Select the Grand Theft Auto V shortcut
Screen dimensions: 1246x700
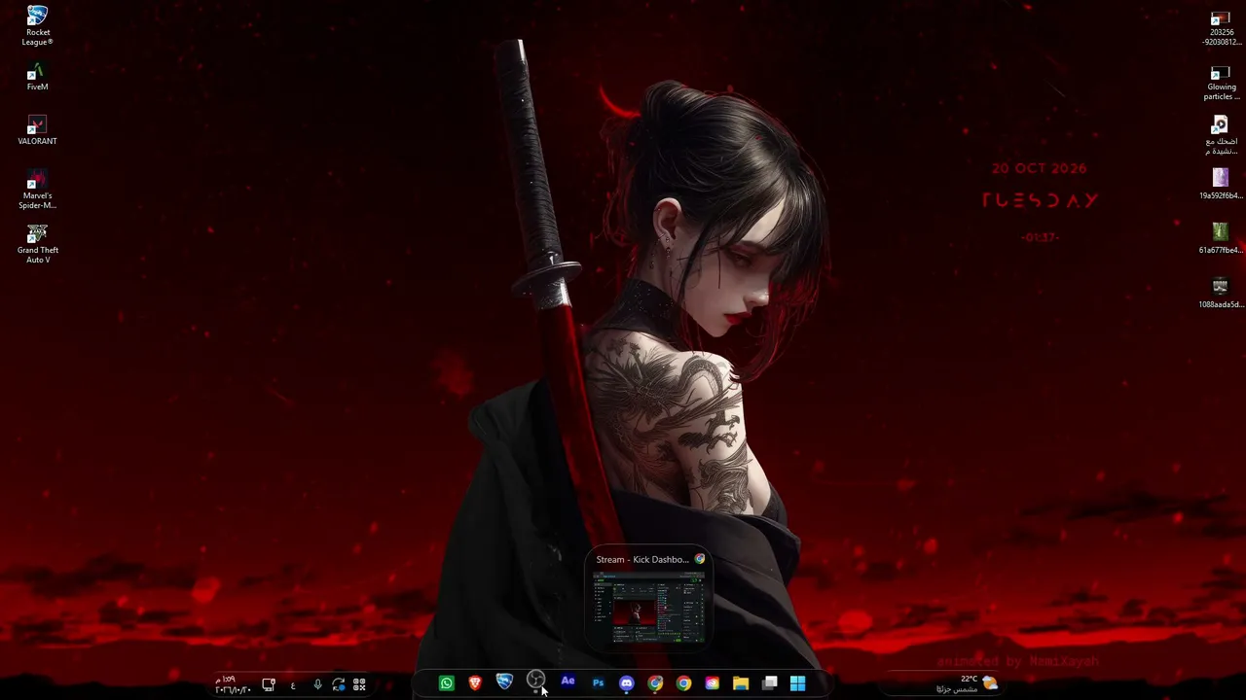(x=37, y=244)
